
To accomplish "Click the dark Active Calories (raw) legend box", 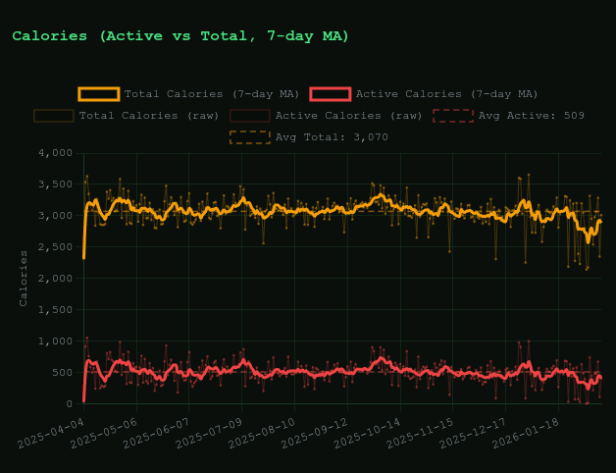I will click(250, 116).
